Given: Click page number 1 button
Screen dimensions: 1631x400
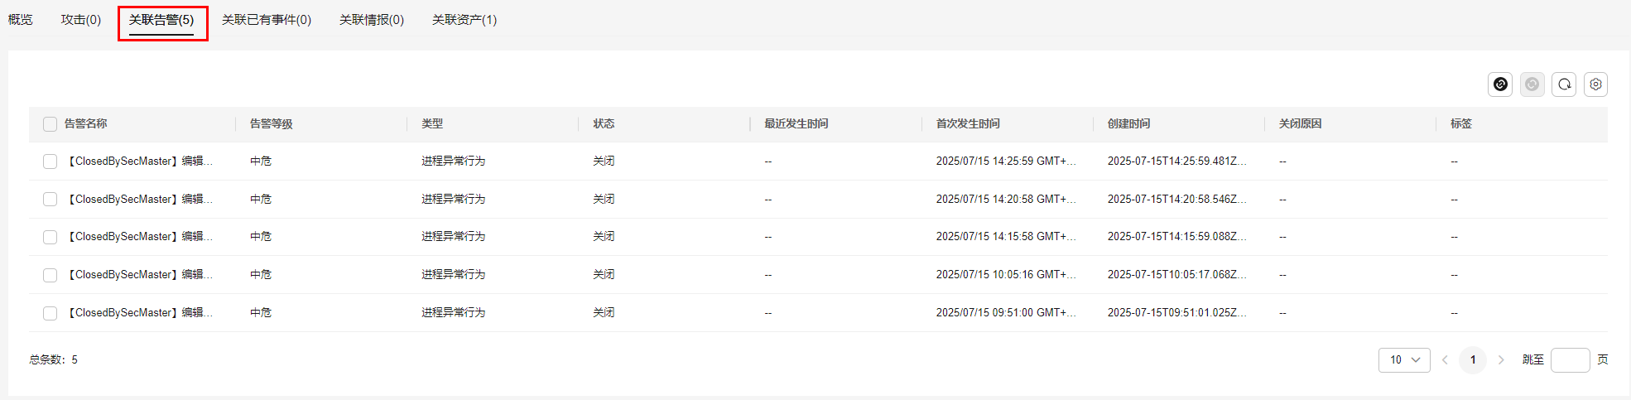Looking at the screenshot, I should [1473, 360].
